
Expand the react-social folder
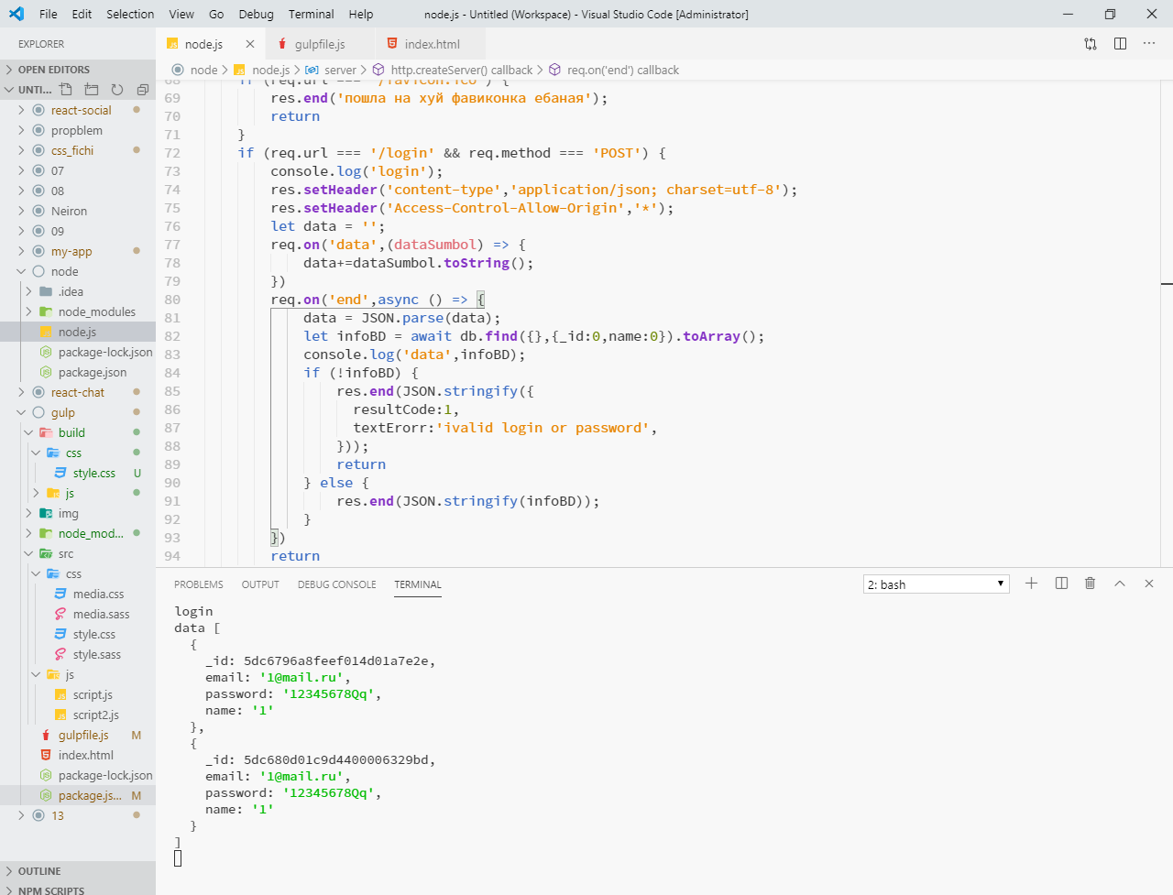[22, 110]
